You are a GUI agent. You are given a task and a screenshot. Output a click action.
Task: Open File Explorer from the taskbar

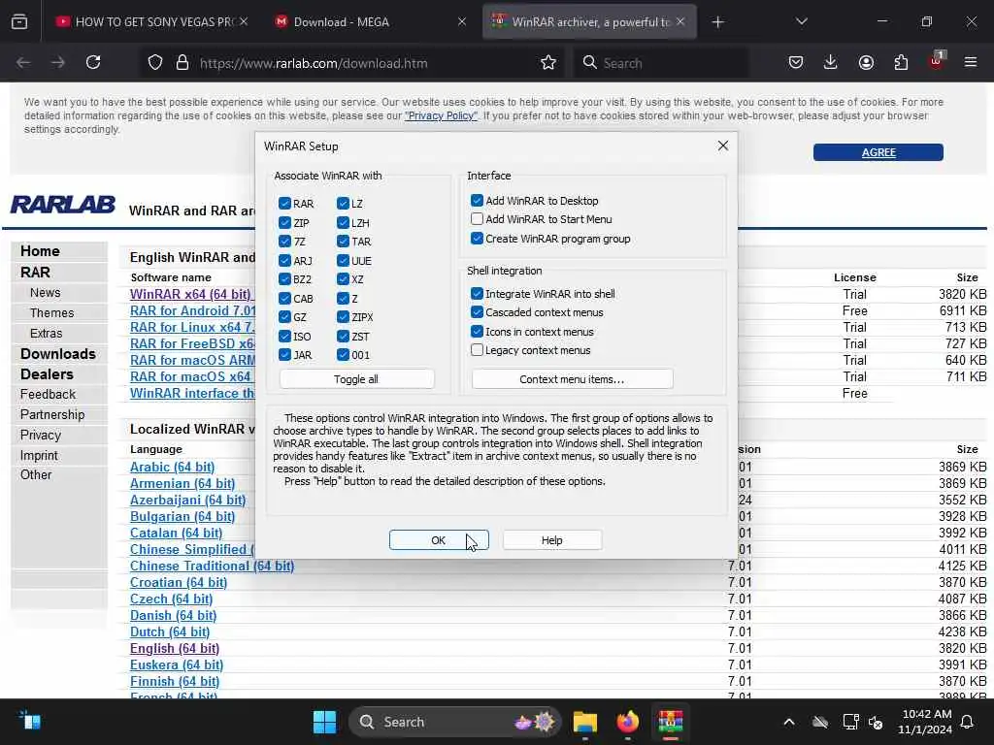point(585,722)
